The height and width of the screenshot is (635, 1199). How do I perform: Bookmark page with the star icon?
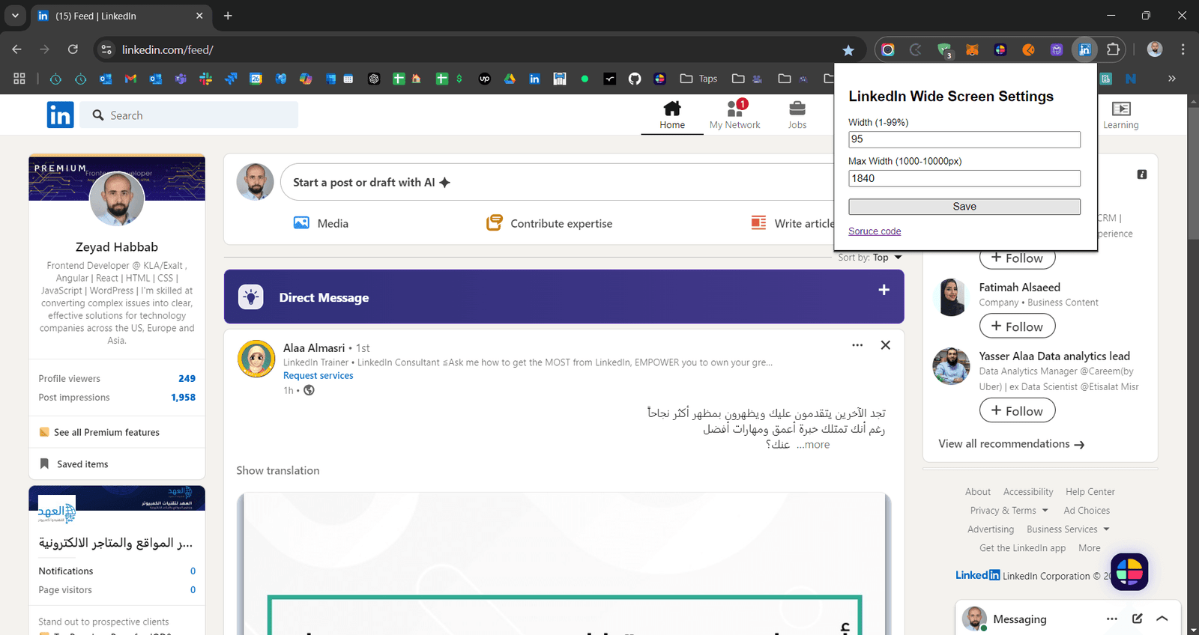pyautogui.click(x=848, y=50)
